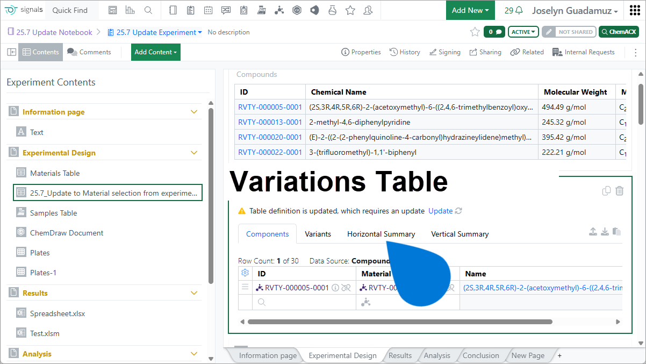Open the calendar icon in top toolbar
Image resolution: width=646 pixels, height=364 pixels.
pos(208,10)
